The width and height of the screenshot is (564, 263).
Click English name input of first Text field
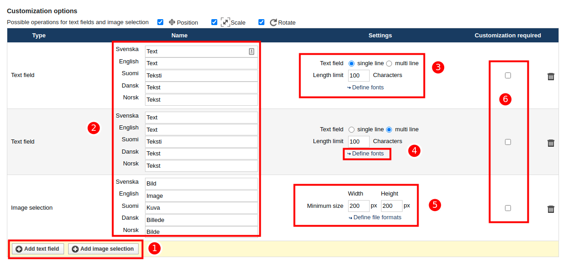click(x=201, y=63)
